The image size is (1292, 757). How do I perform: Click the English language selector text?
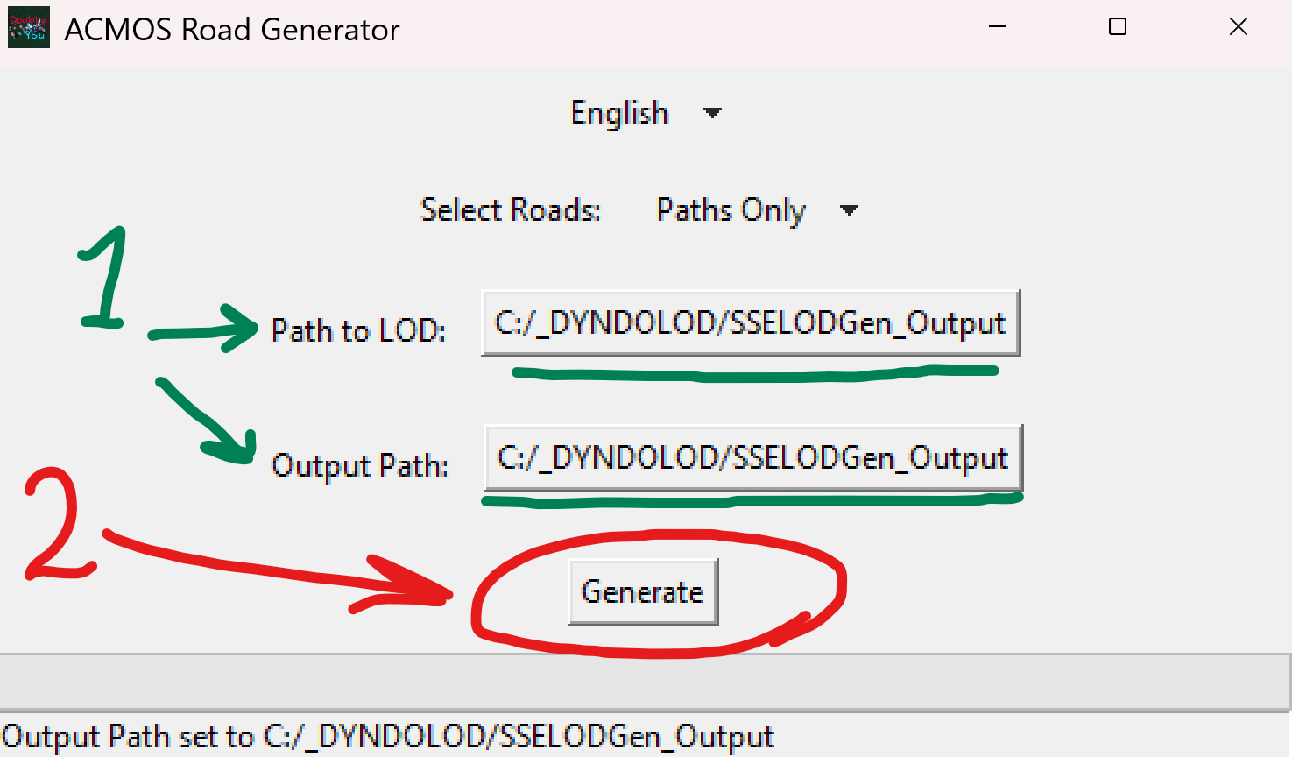619,113
